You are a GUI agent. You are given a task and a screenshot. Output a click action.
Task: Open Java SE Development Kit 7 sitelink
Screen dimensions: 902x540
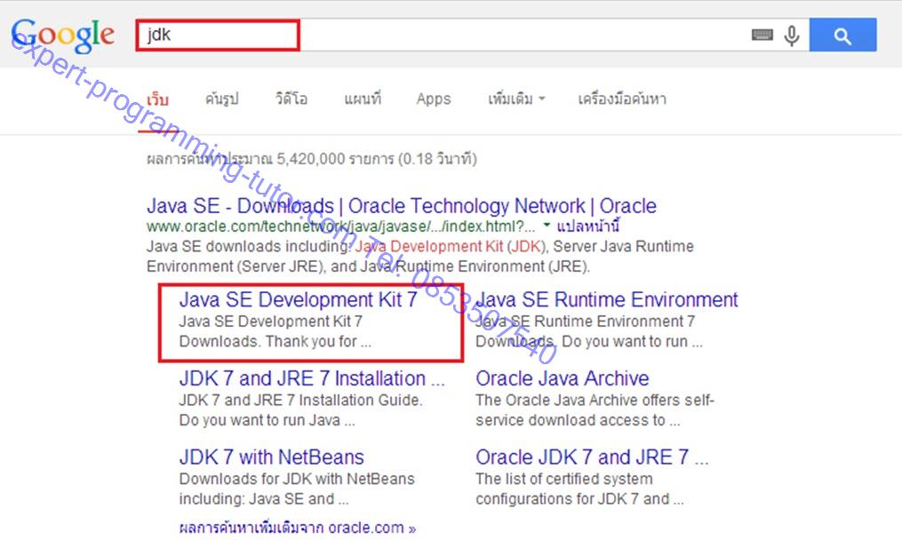(x=298, y=299)
